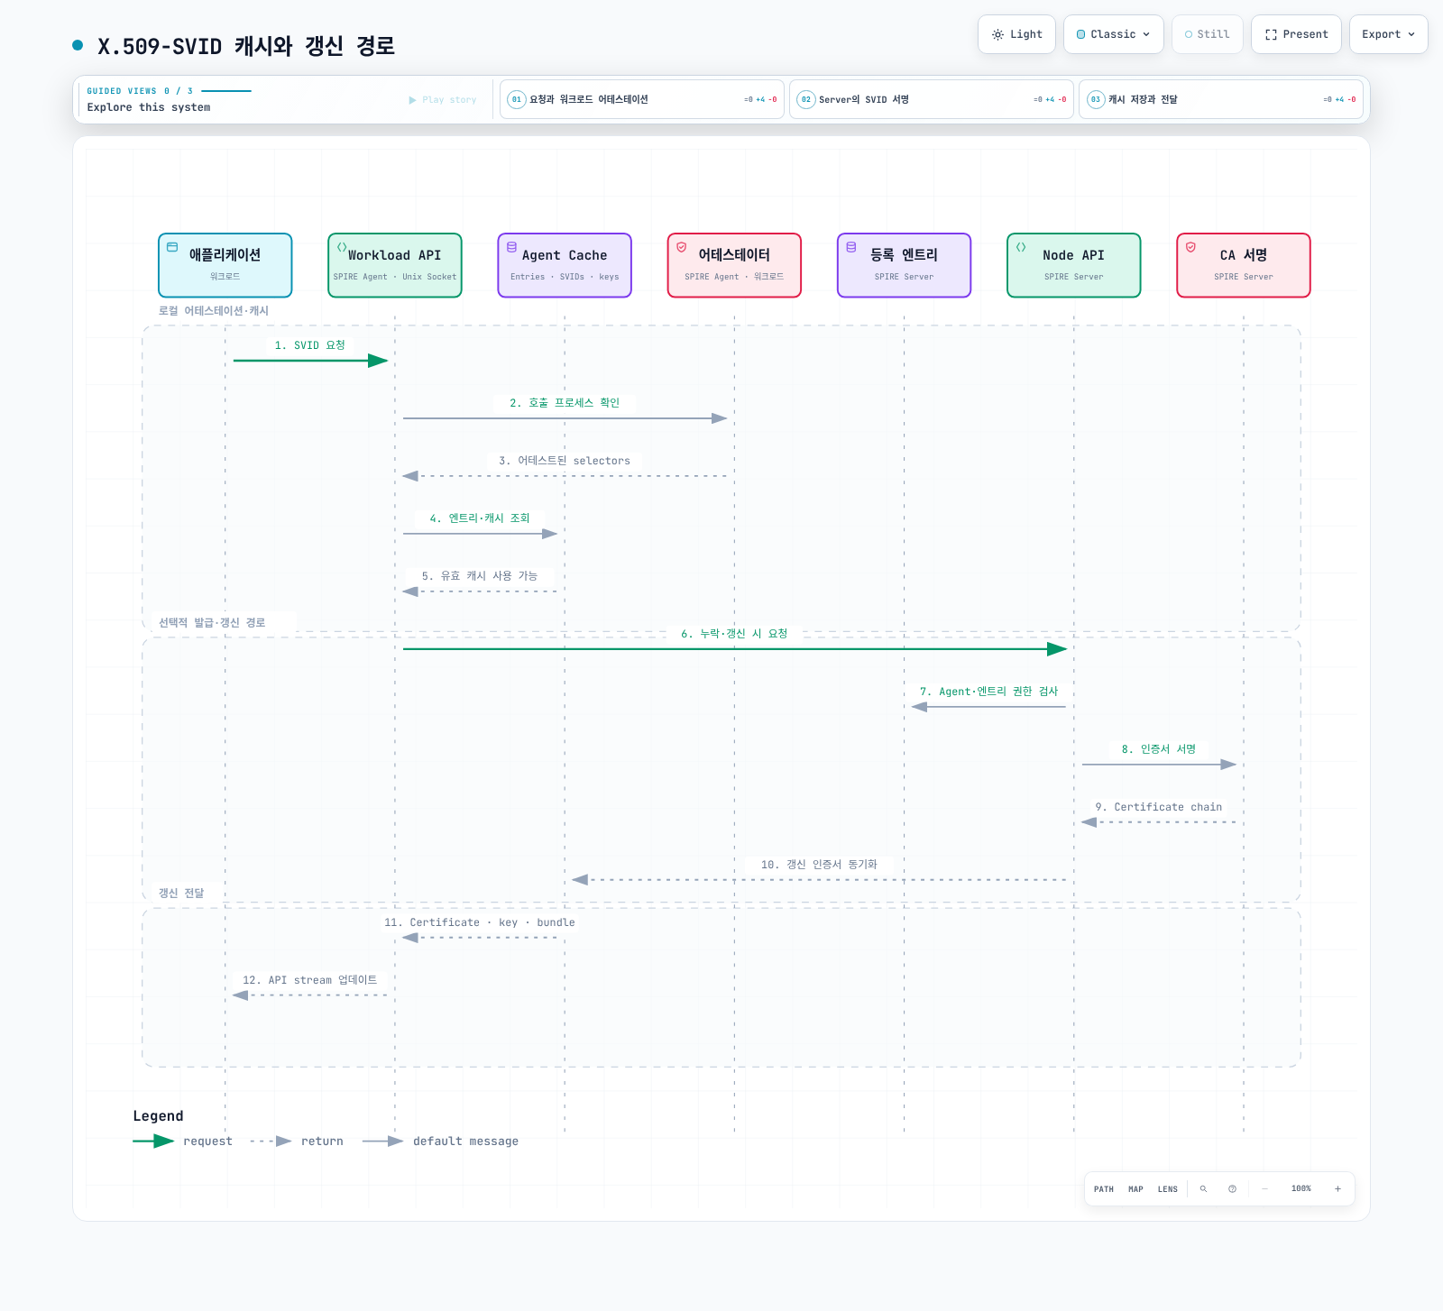
Task: Select message 10. 갱신 인증서 동기화
Action: point(819,865)
